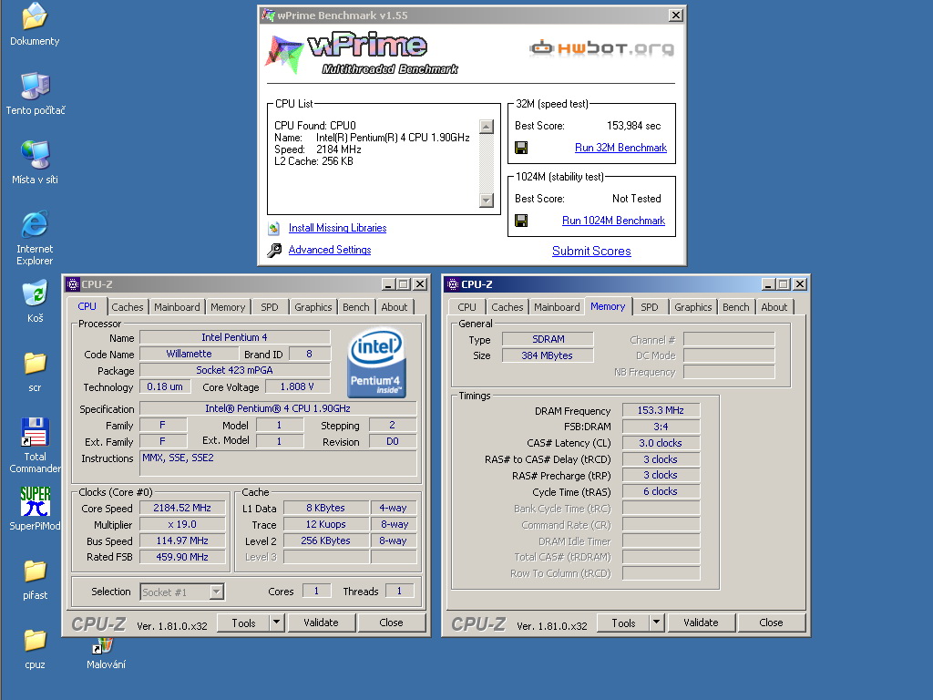Open the Tools dropdown arrow in left CPU-Z

276,623
